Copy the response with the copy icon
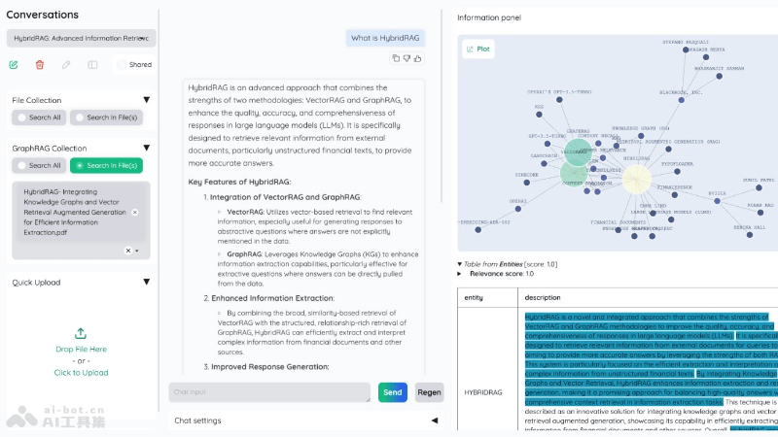Screen dimensions: 778x437 (396, 58)
